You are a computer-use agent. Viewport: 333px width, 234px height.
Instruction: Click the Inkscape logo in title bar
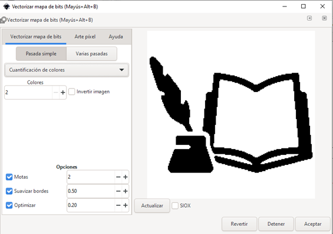click(x=6, y=6)
